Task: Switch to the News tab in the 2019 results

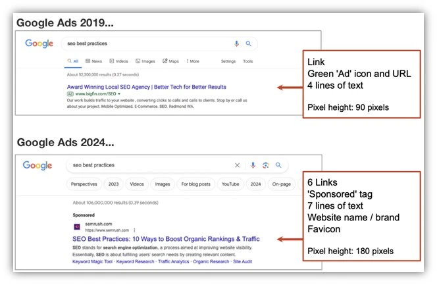Action: (x=94, y=61)
